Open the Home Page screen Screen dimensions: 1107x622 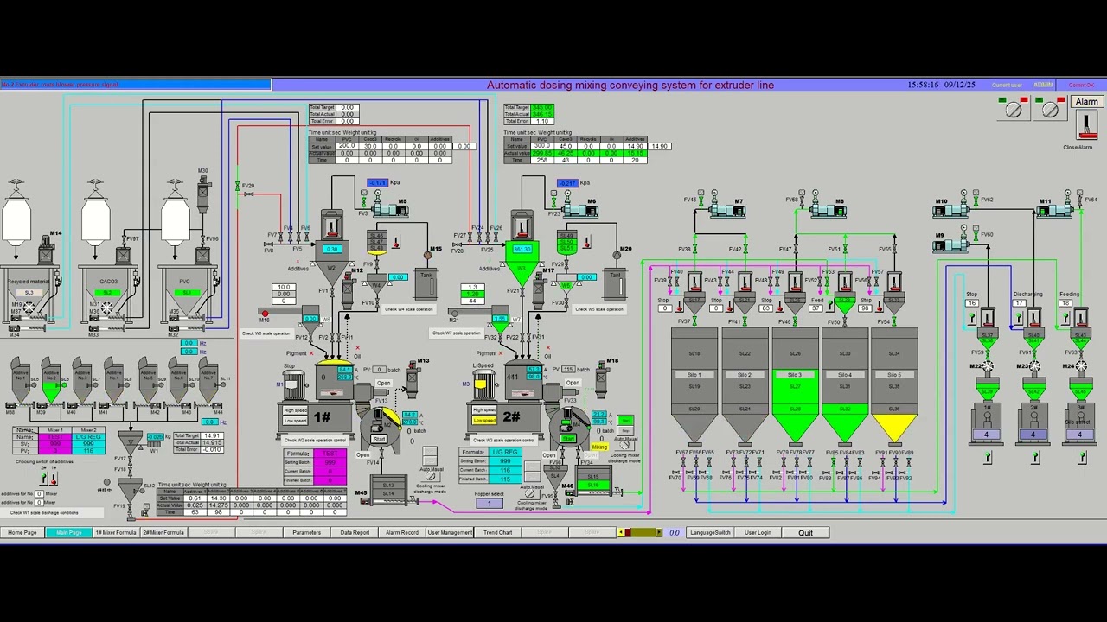coord(22,532)
